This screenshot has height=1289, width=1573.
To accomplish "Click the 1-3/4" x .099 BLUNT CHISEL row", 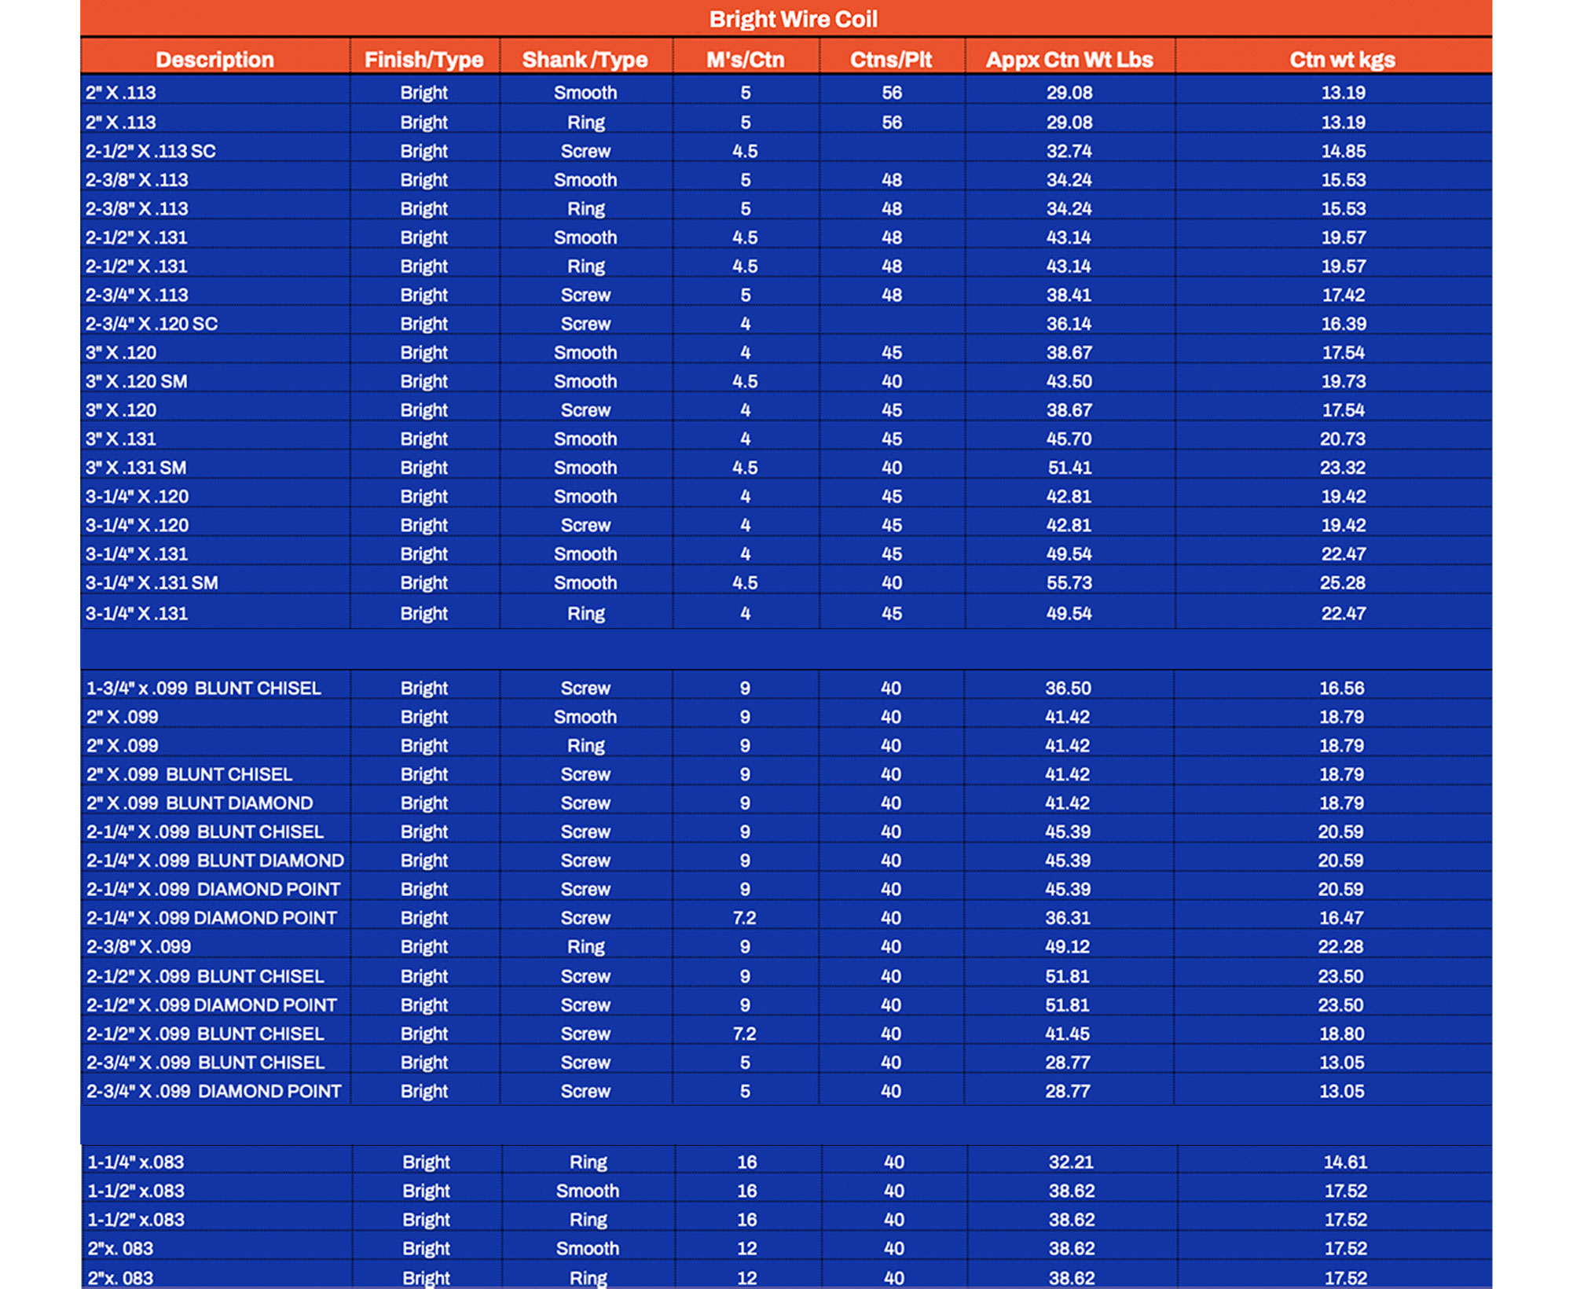I will pyautogui.click(x=203, y=688).
